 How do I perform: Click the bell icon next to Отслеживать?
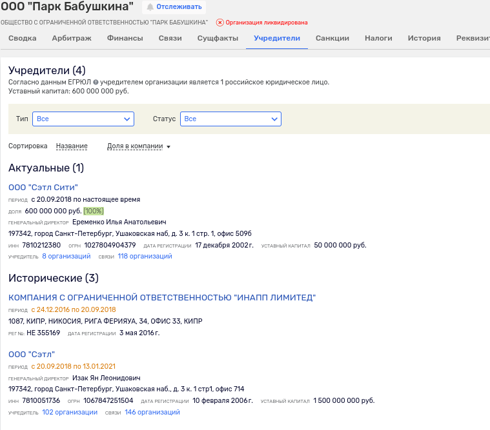click(150, 7)
